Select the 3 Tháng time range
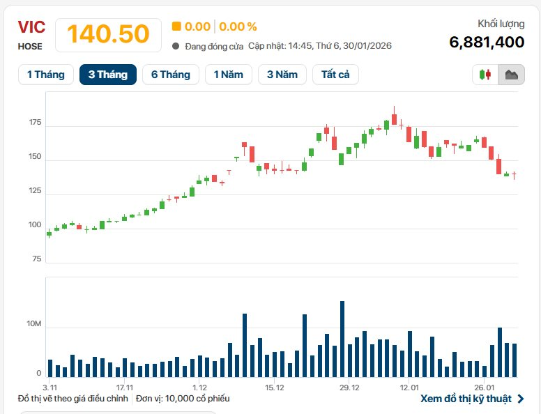Viewport: 541px width, 414px height. click(x=107, y=75)
